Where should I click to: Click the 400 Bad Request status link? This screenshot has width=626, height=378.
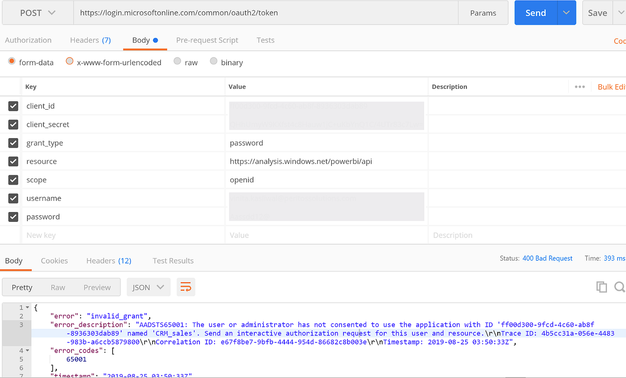(x=547, y=258)
